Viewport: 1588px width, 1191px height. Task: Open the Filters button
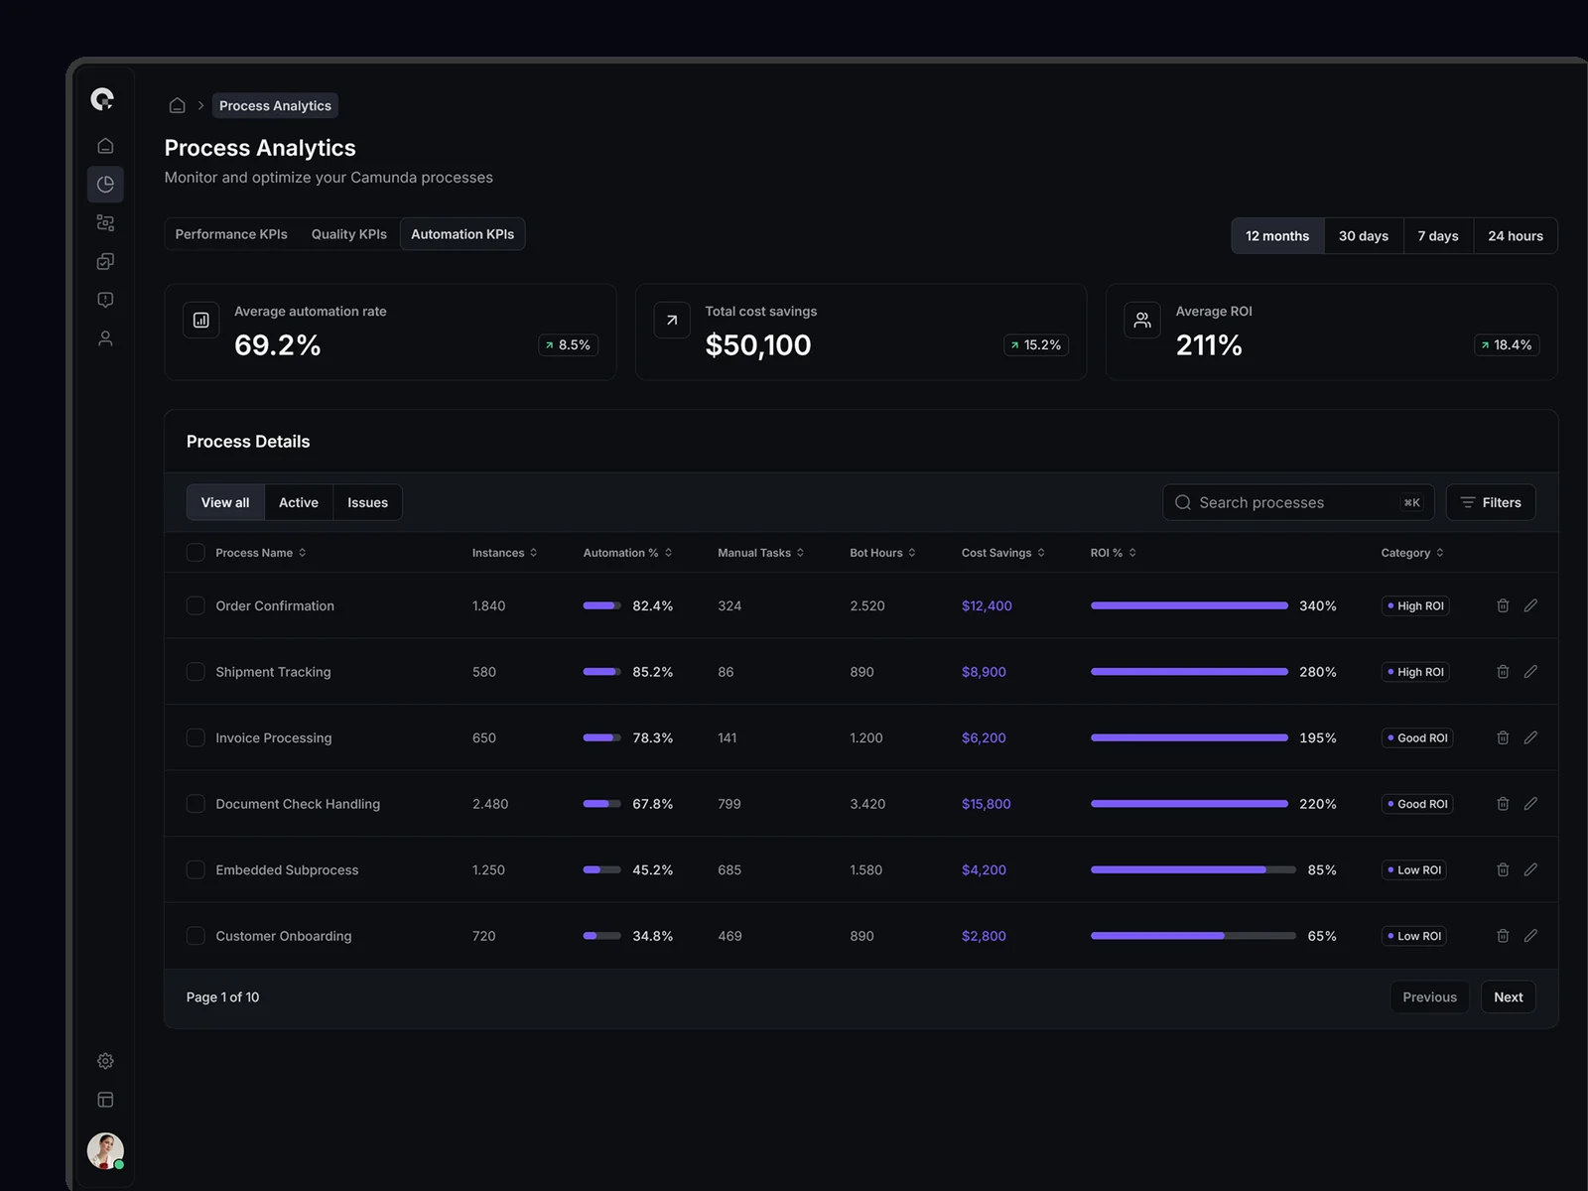(1490, 503)
